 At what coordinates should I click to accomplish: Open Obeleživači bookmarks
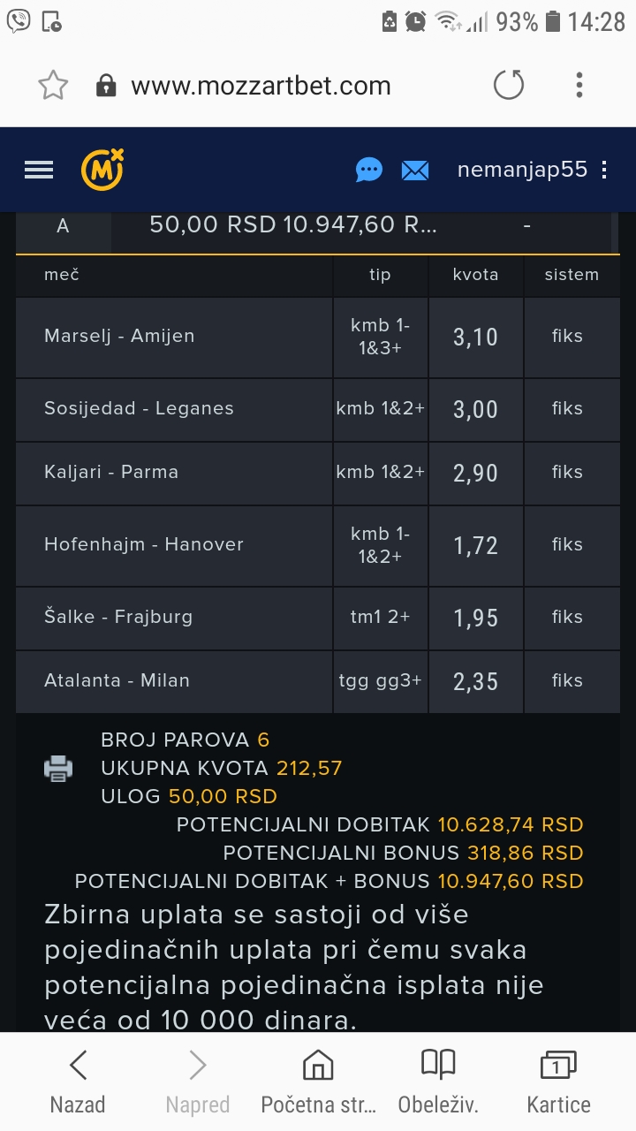(438, 1082)
